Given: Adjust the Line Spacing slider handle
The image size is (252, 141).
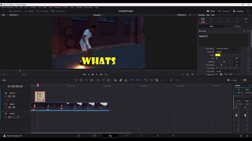Looking at the screenshot, I should (x=221, y=65).
